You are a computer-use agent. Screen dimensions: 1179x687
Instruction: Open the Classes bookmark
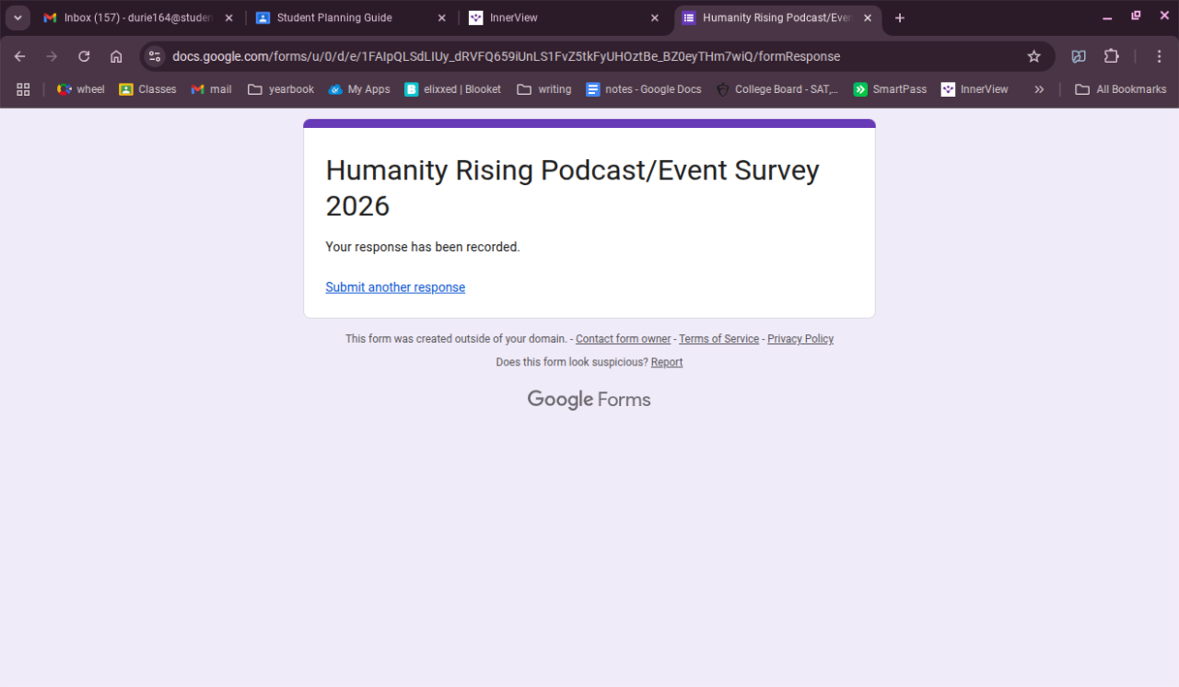tap(147, 89)
